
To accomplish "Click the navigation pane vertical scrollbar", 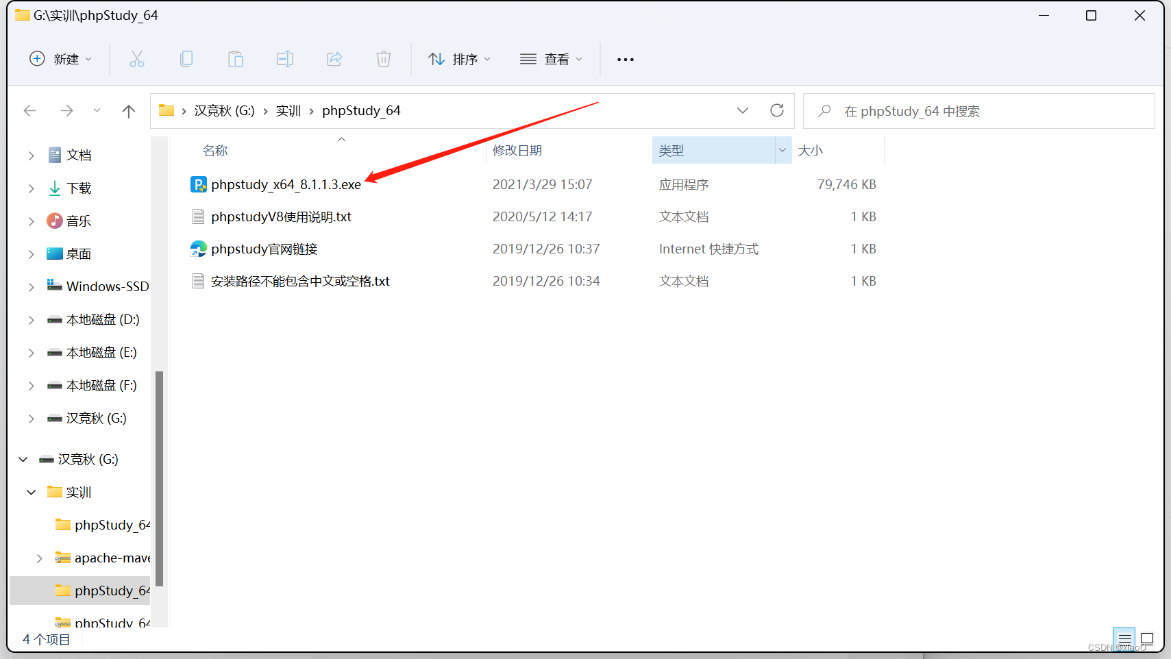I will (x=159, y=477).
